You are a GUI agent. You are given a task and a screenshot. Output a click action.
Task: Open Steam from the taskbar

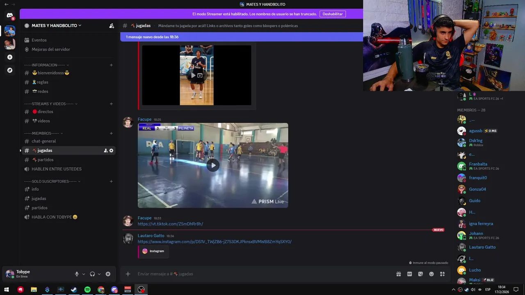click(74, 290)
